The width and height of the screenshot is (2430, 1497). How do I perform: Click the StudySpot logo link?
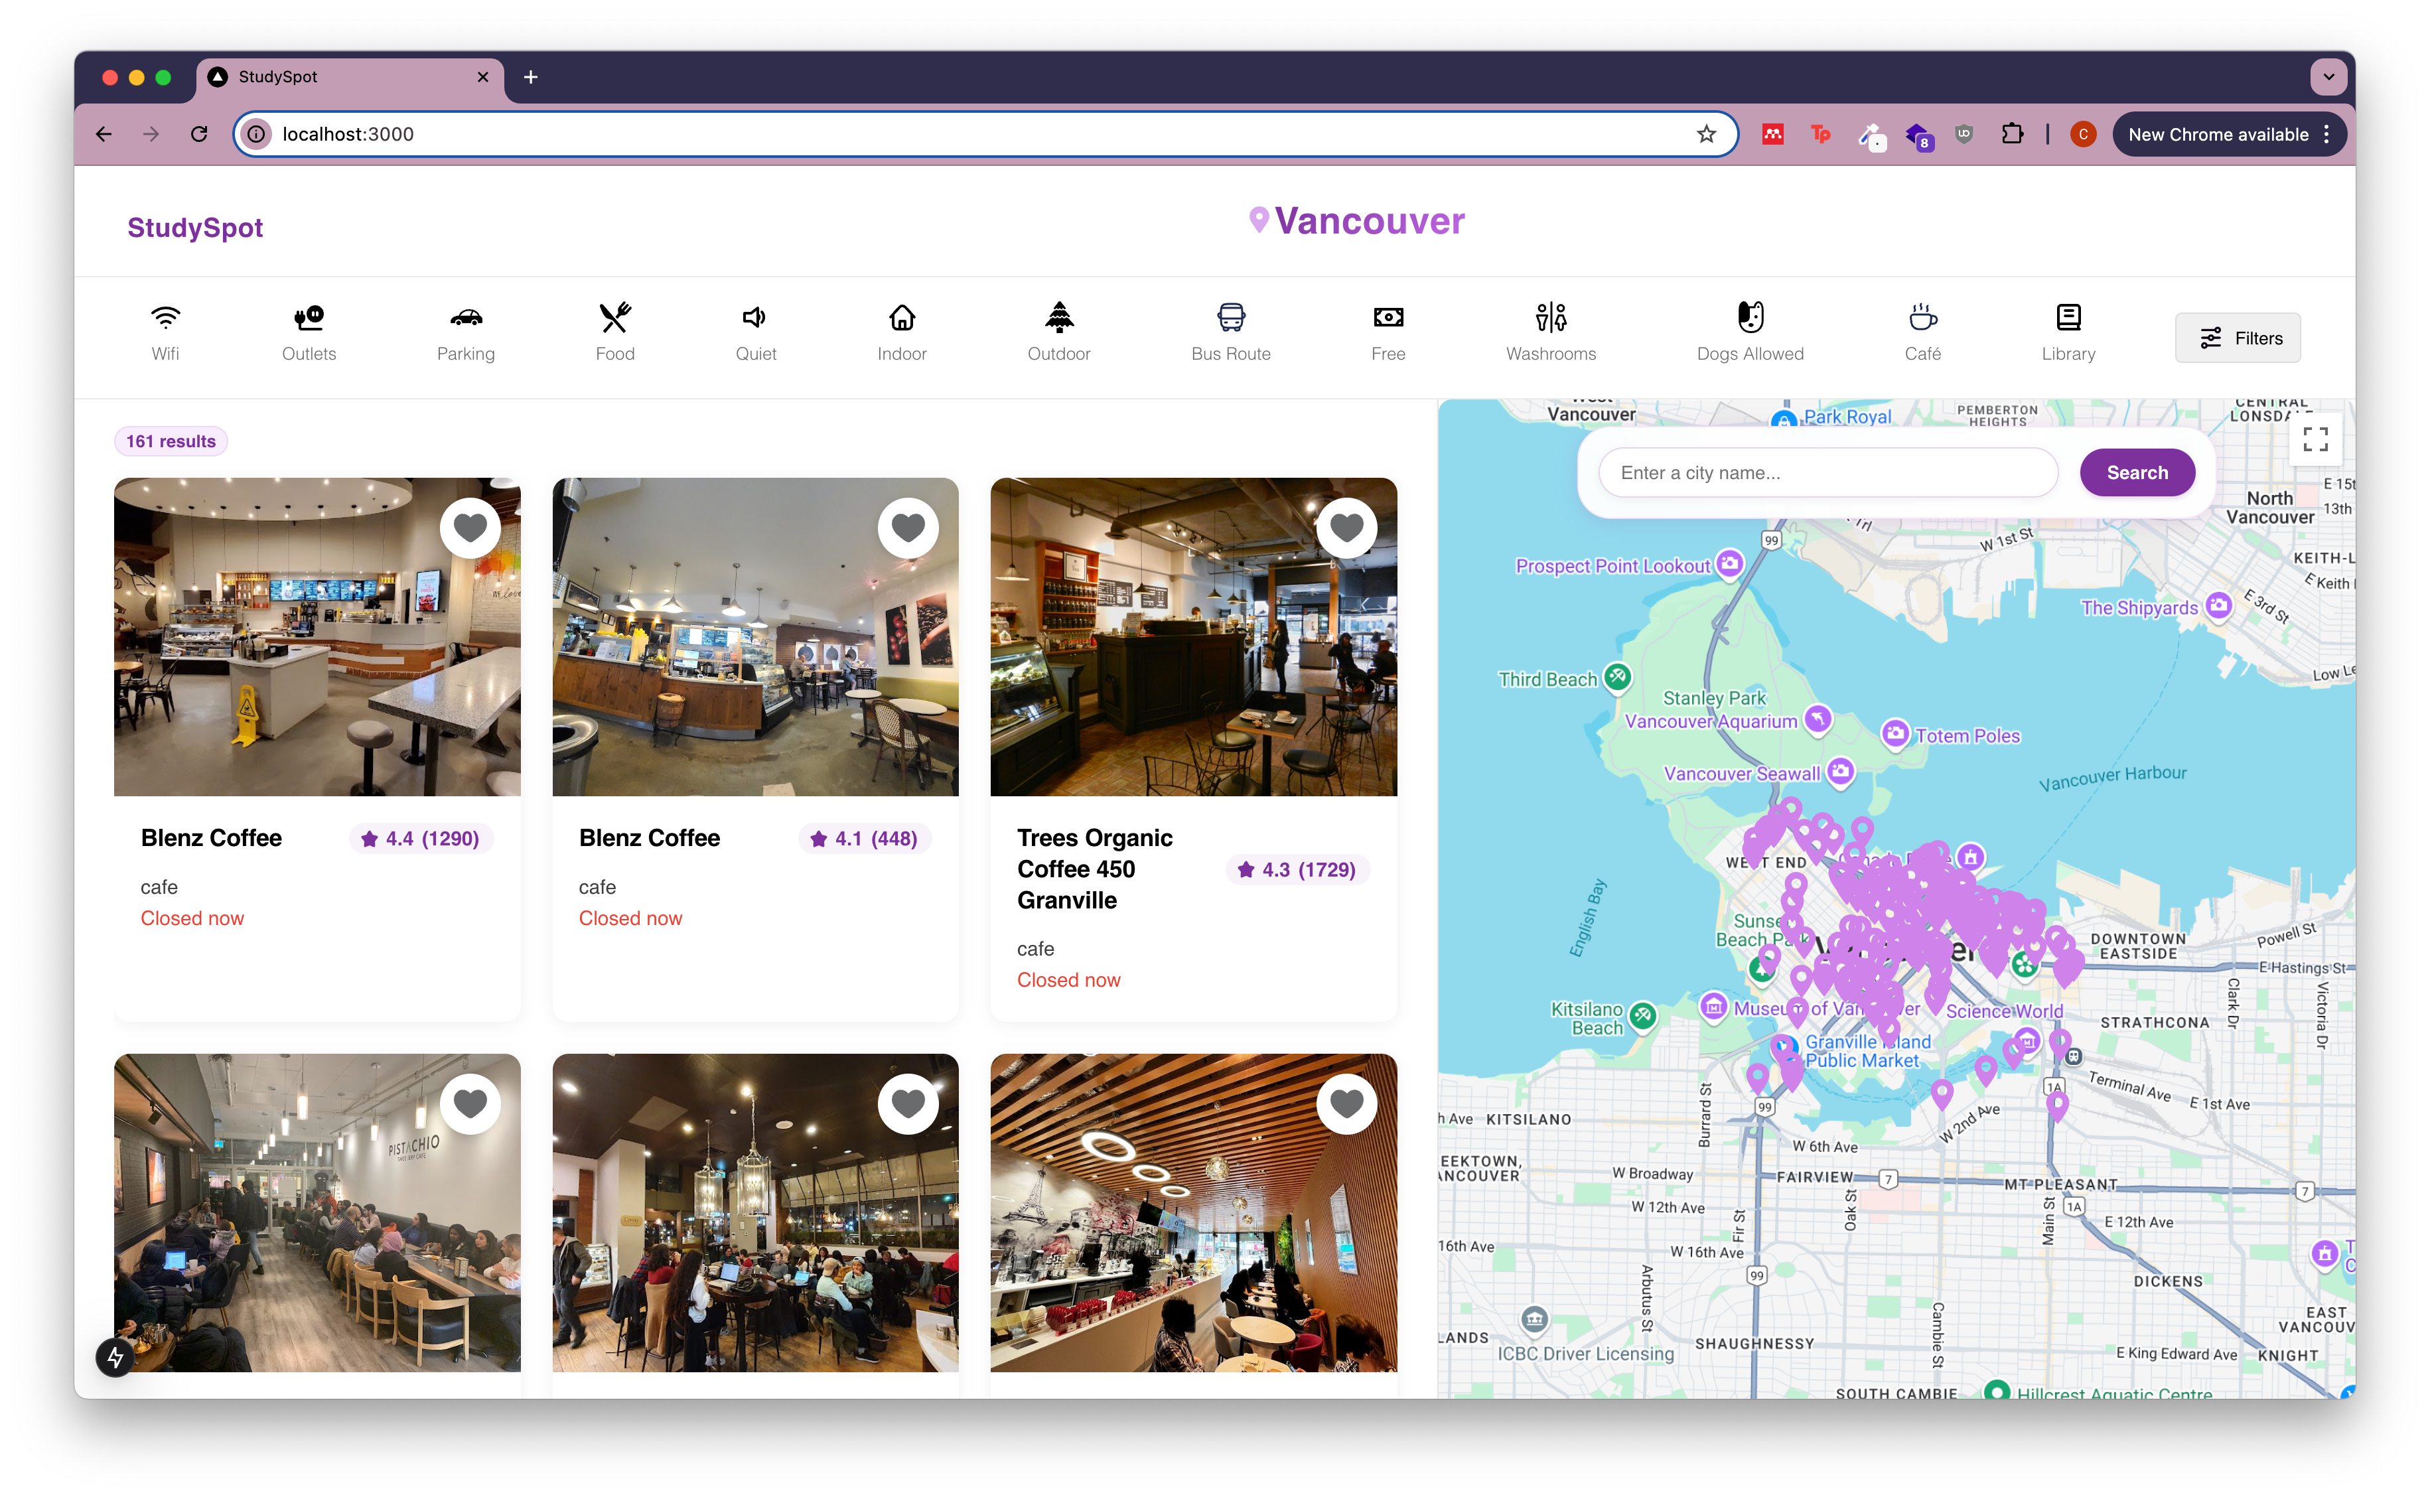(195, 228)
